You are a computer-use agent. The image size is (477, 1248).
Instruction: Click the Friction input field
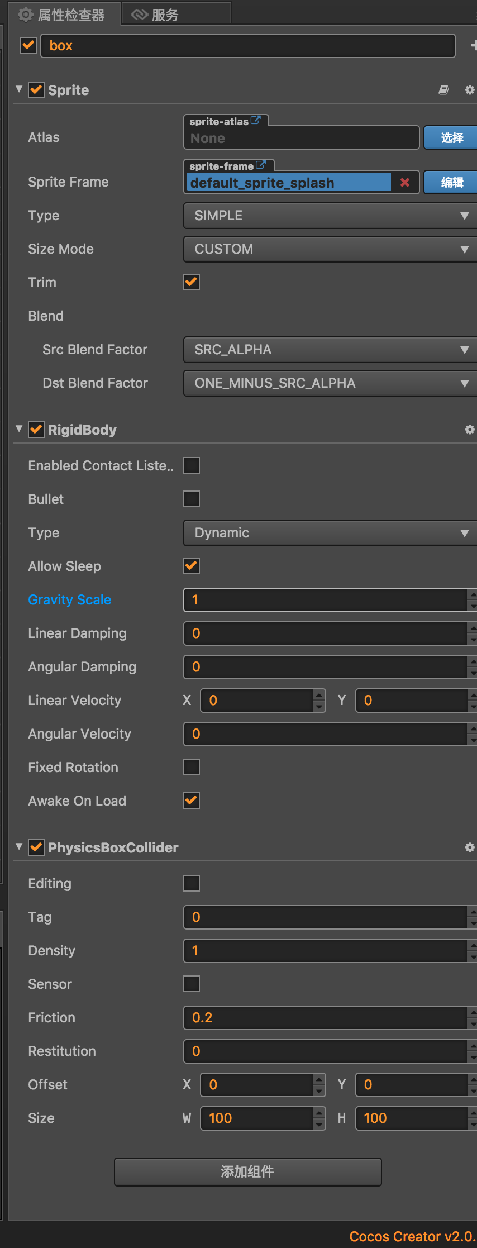(x=325, y=1017)
